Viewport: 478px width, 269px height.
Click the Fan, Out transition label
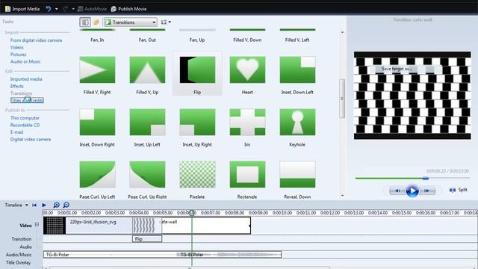(147, 40)
